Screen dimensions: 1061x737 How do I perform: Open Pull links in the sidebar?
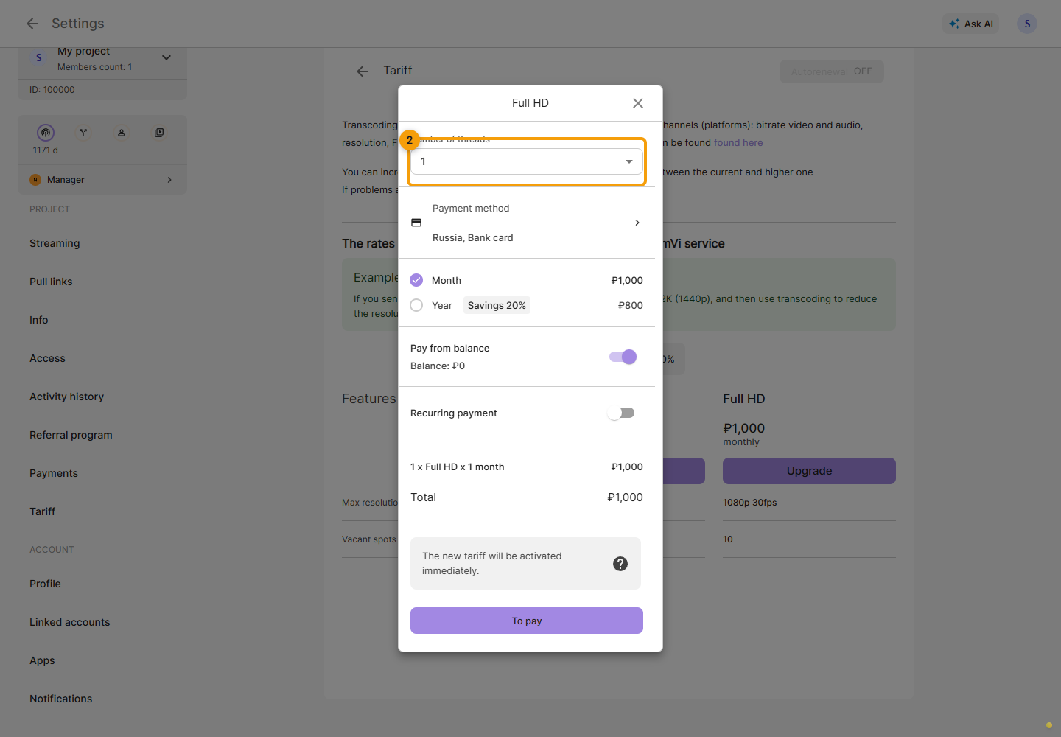(51, 282)
